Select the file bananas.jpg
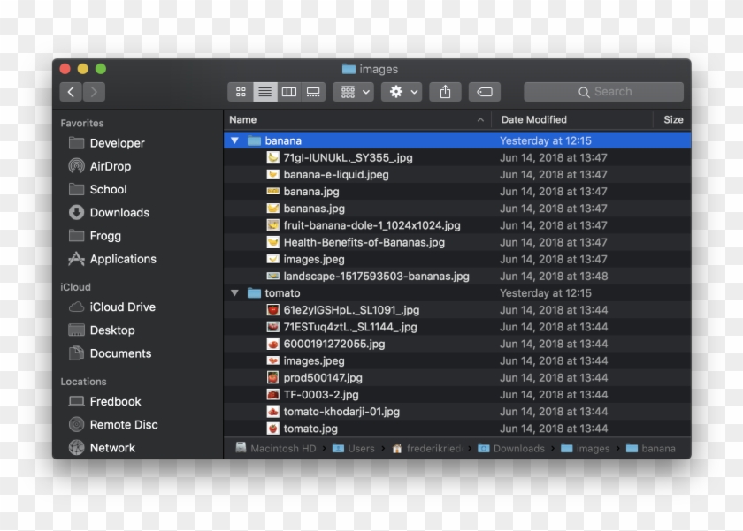The image size is (743, 531). click(x=314, y=209)
